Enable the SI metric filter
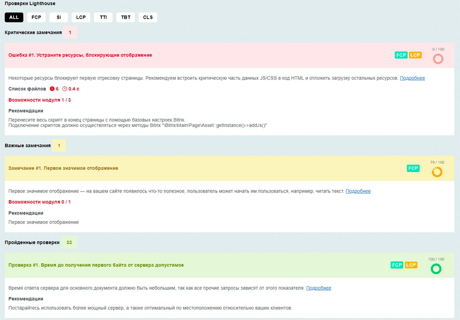Image resolution: width=460 pixels, height=320 pixels. (x=58, y=17)
